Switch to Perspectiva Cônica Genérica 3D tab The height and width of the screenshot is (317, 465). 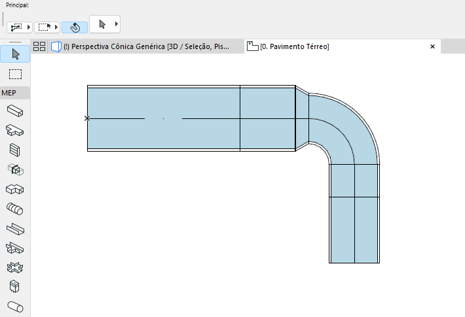pos(146,46)
